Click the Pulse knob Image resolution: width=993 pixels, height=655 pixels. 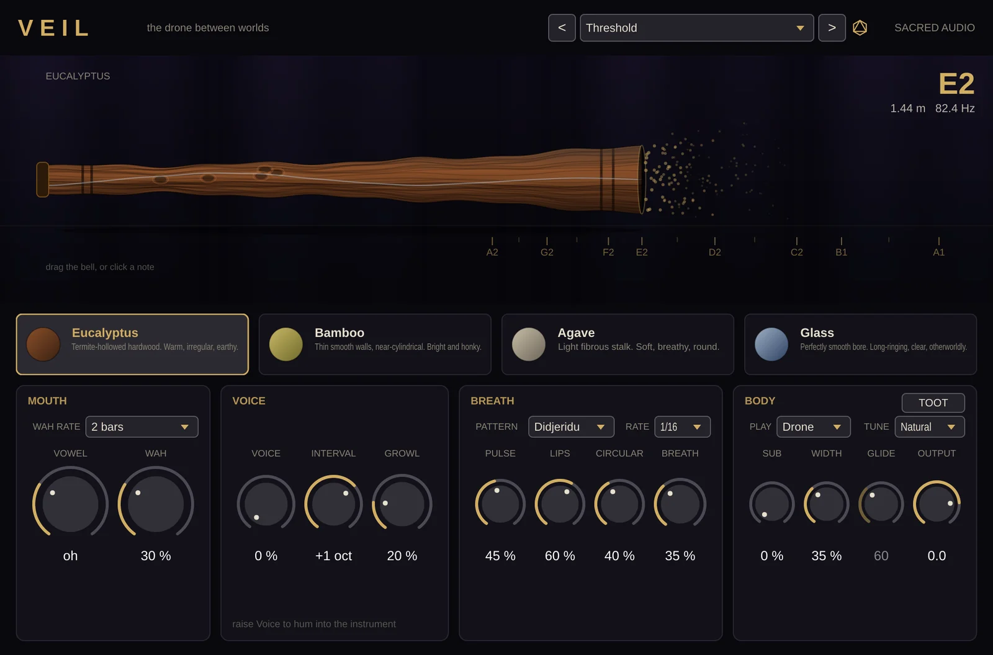[500, 504]
